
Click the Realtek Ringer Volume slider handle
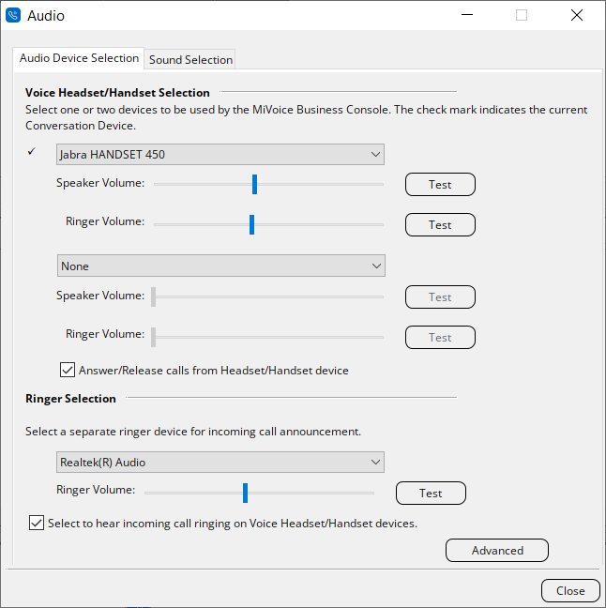(245, 493)
